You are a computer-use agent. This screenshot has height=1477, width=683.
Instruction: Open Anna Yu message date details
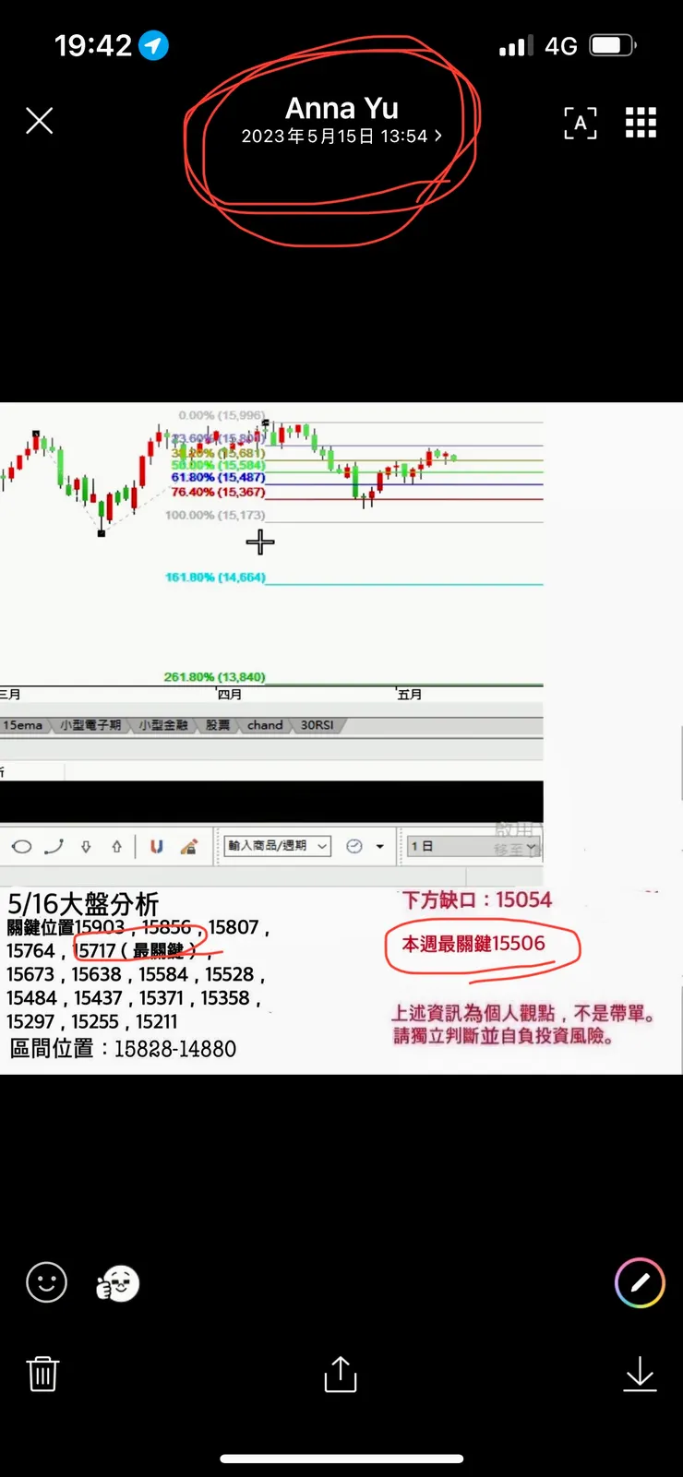(341, 121)
